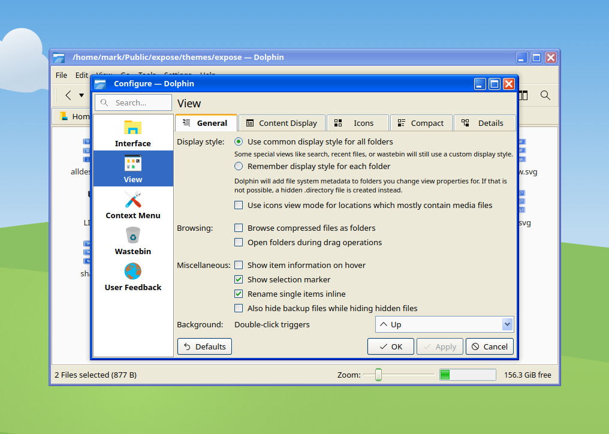Switch to the General tab
609x434 pixels.
point(206,123)
